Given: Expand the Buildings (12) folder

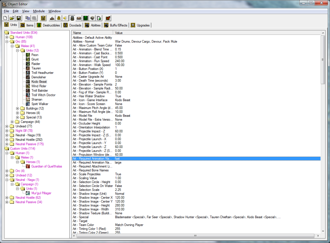Looking at the screenshot, I should pos(17,108).
